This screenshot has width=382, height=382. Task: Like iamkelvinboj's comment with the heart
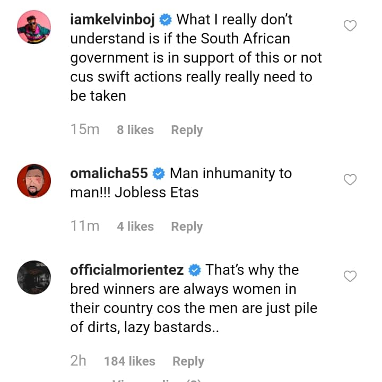(x=350, y=25)
